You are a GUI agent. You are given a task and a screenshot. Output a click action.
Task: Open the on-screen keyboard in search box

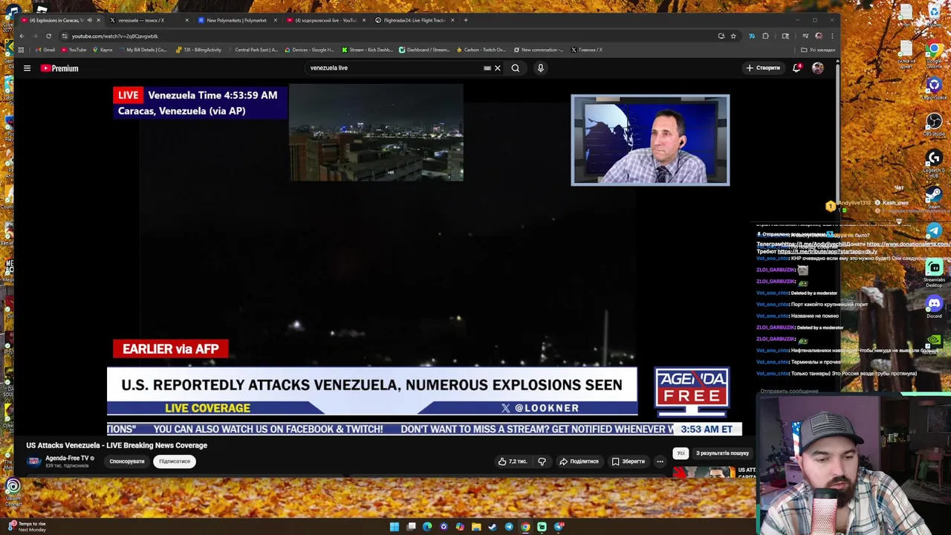487,68
